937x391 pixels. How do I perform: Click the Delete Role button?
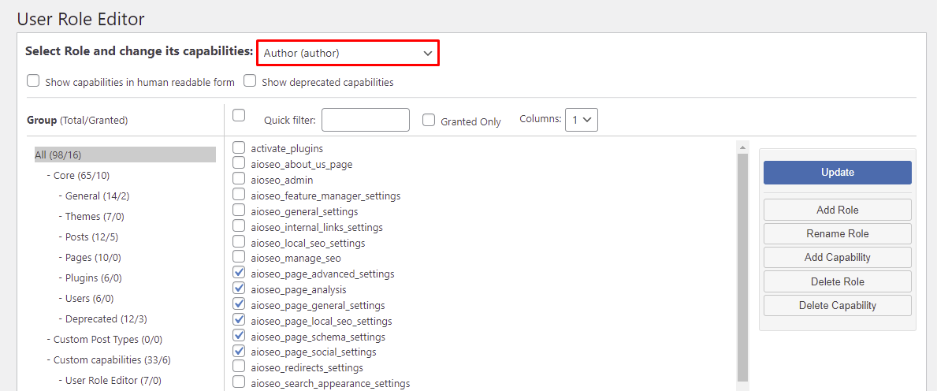pyautogui.click(x=837, y=281)
